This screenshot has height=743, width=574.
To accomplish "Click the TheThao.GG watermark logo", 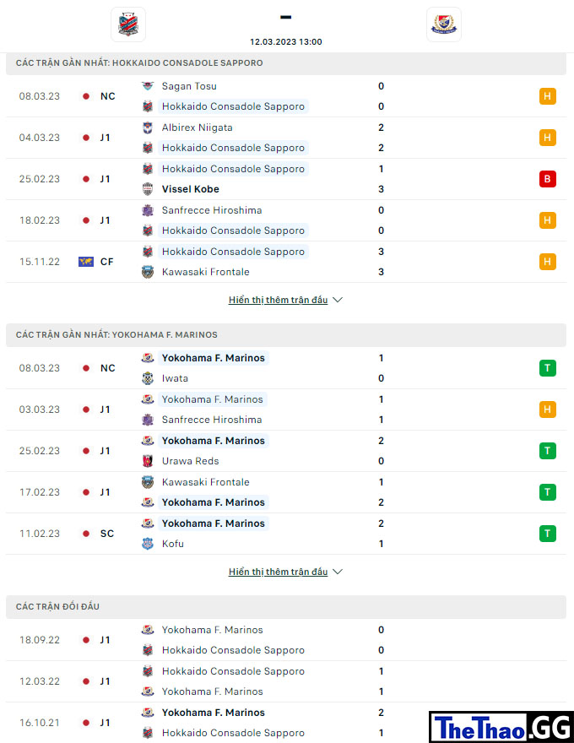I will point(501,727).
